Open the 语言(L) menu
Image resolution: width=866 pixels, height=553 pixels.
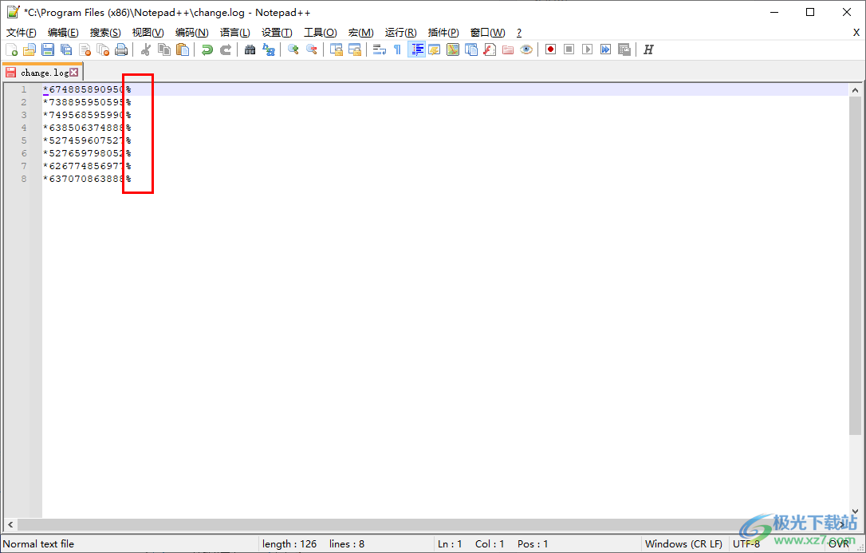pyautogui.click(x=234, y=33)
